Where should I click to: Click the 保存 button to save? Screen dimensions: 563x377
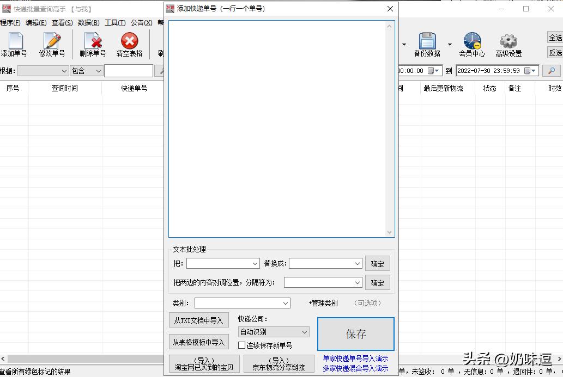[x=355, y=335]
